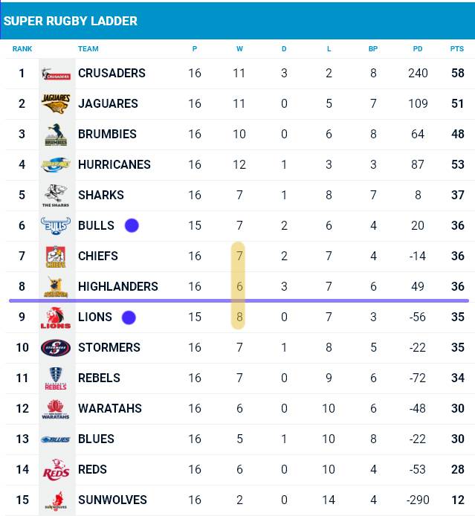Click the Sharks team logo
The width and height of the screenshot is (475, 516).
(x=56, y=195)
